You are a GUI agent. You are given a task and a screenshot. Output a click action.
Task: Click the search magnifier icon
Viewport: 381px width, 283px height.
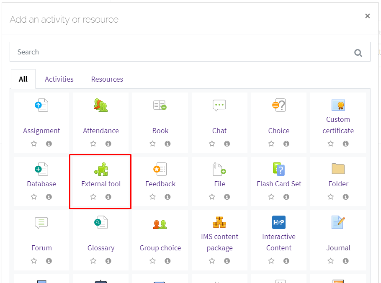click(x=358, y=53)
